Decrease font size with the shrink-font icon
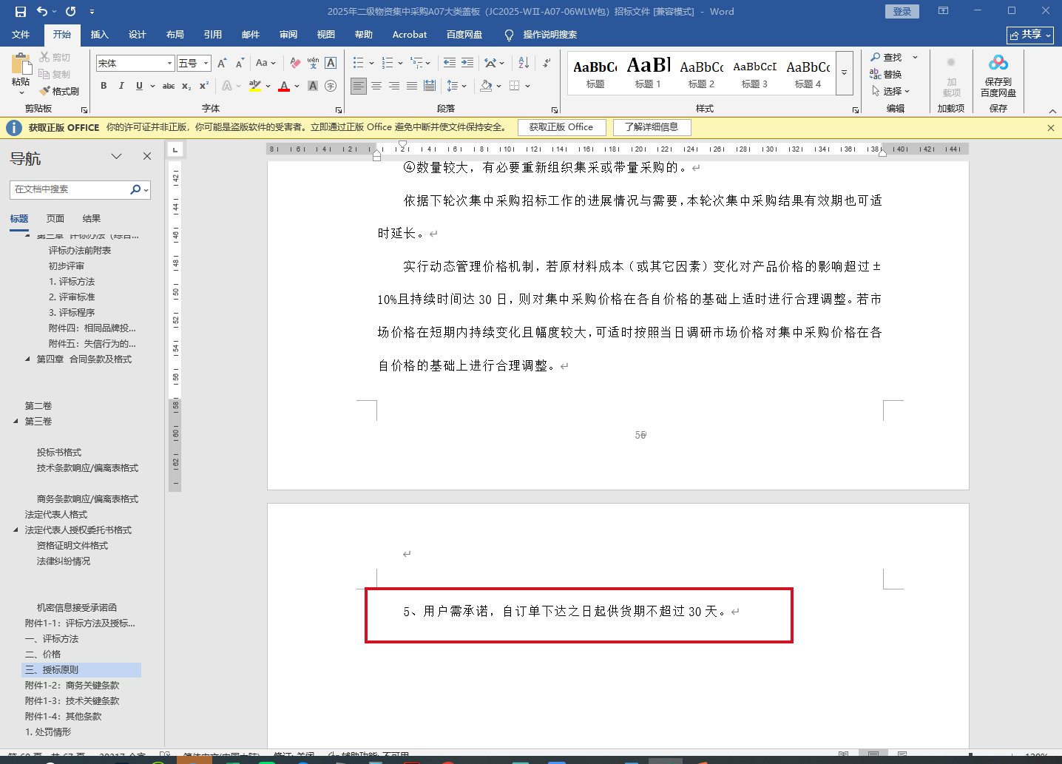Screen dimensions: 1062x764 coord(240,64)
